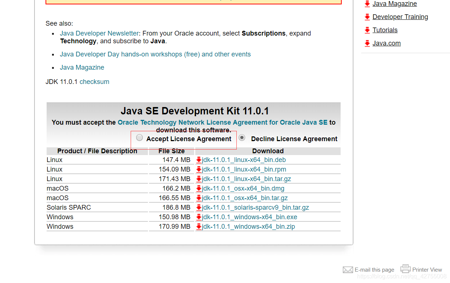Click download arrow icon for solaris-sparcv9_bin.tar.gz
Screen dimensions: 450x283
199,207
